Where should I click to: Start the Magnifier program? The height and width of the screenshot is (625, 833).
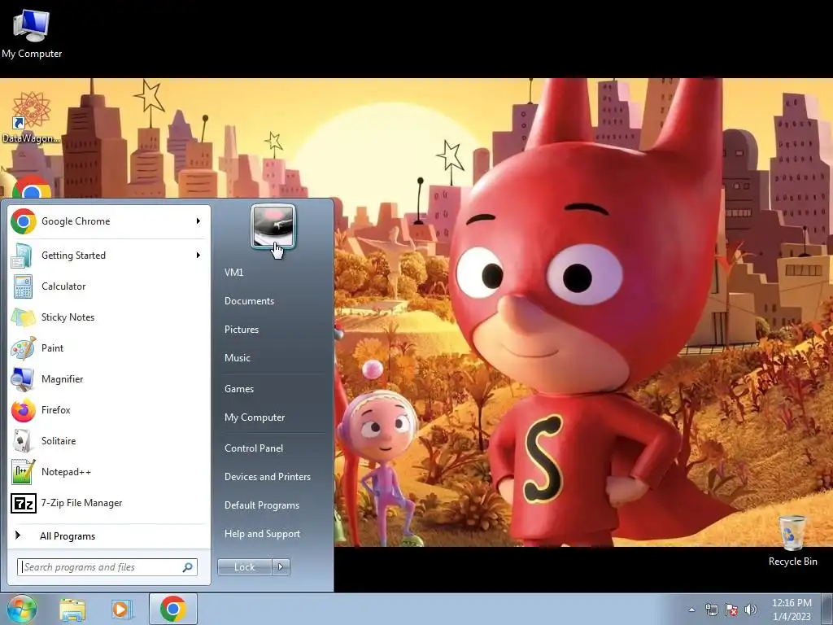coord(109,379)
